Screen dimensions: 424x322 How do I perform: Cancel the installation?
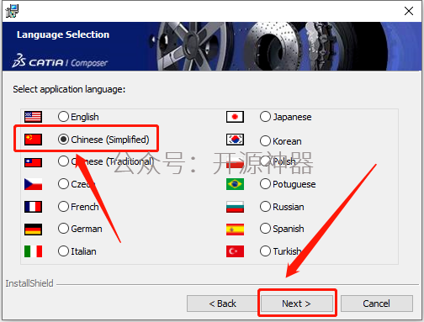click(377, 304)
